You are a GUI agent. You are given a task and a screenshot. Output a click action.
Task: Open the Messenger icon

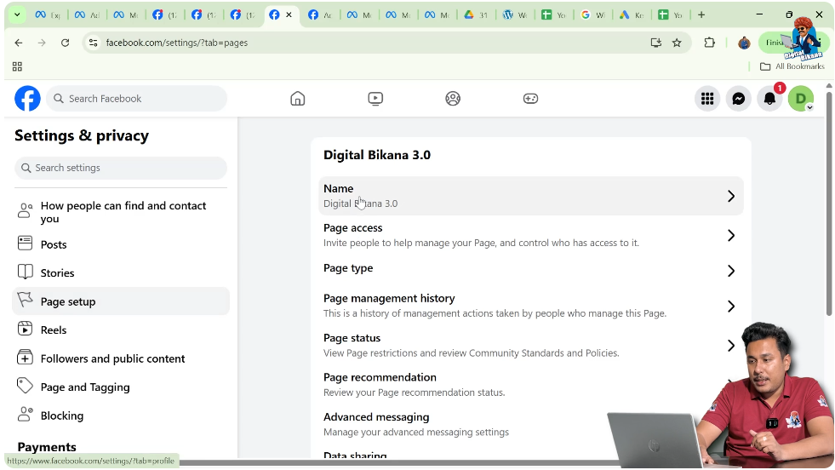click(739, 99)
